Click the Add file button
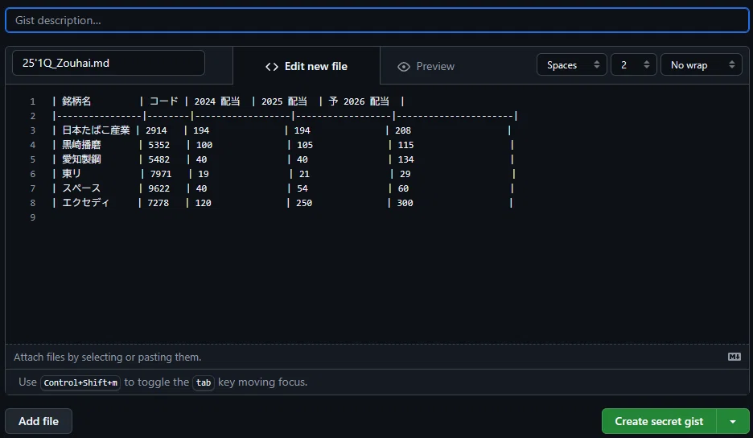This screenshot has height=438, width=753. click(x=39, y=421)
